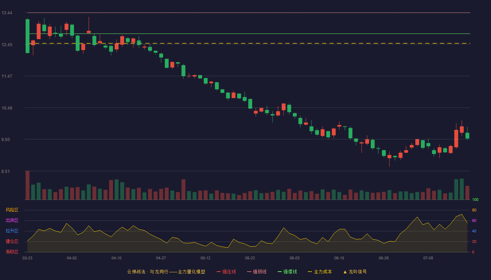Viewport: 491px width, 280px height.
Task: Click the 60 indicator axis label
Action: pyautogui.click(x=474, y=220)
